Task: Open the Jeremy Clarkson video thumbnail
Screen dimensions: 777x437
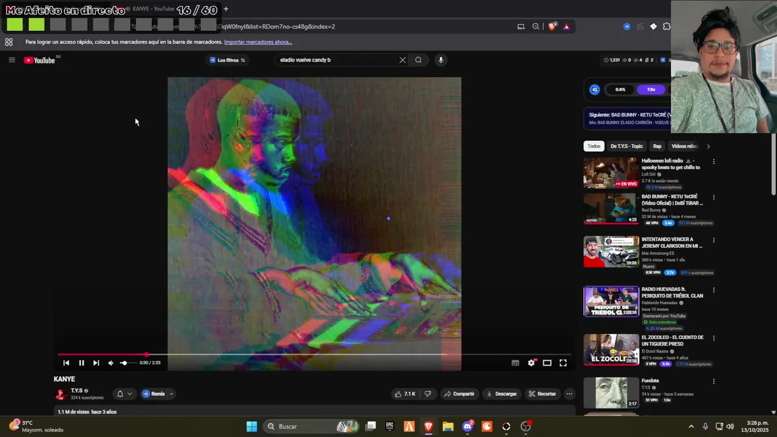Action: pos(611,252)
